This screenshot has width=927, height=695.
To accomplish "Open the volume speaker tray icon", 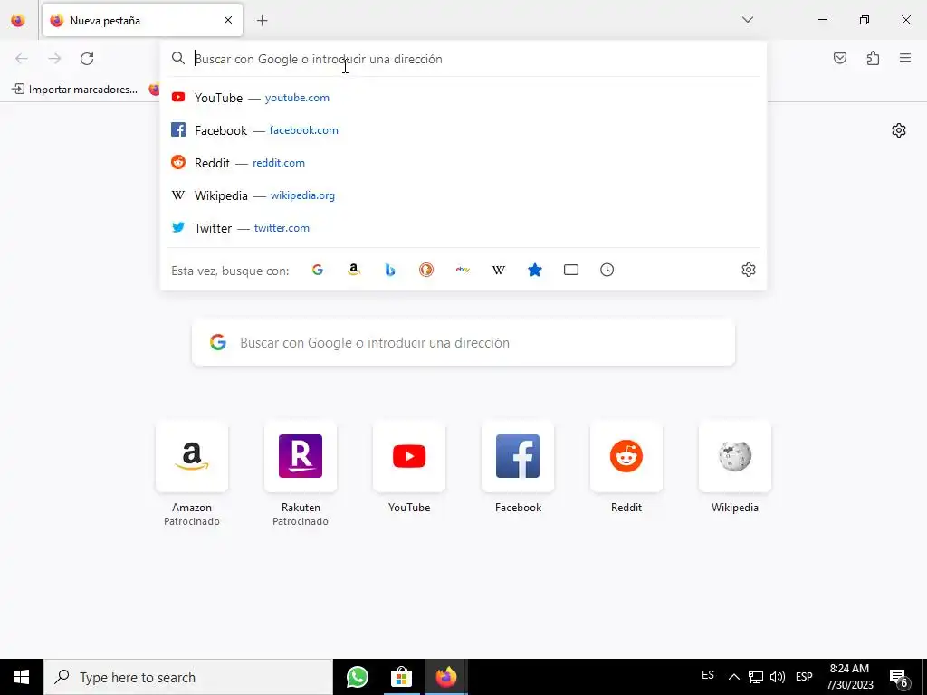I will [x=778, y=677].
